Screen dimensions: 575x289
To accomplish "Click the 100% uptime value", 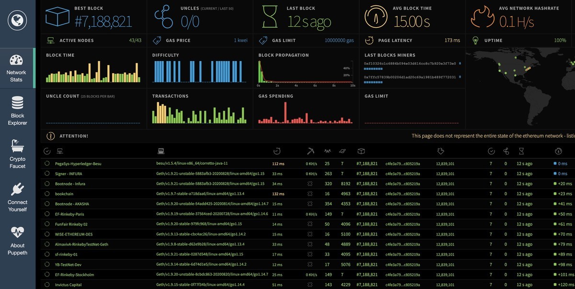I will (560, 41).
